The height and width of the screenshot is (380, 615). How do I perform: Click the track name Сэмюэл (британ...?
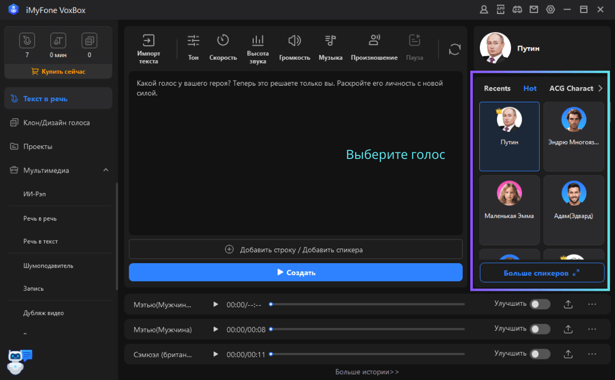coord(163,354)
